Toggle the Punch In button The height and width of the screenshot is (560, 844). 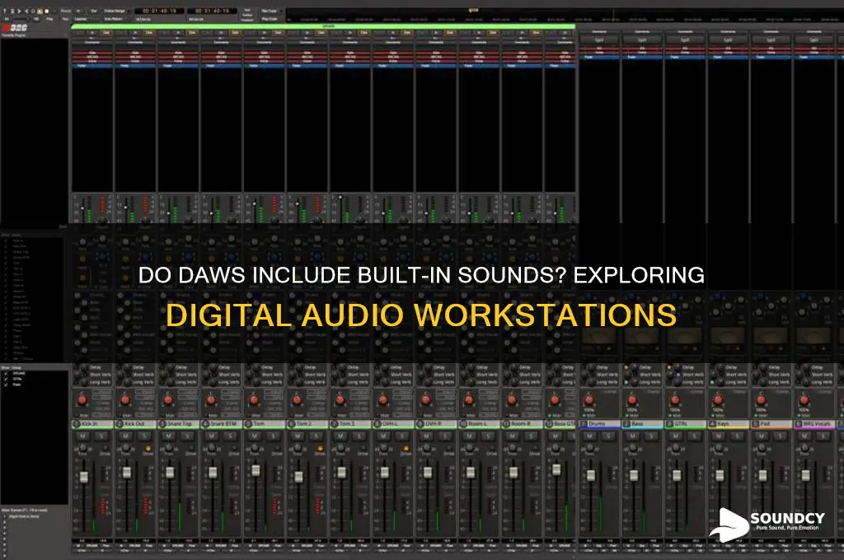pyautogui.click(x=78, y=12)
